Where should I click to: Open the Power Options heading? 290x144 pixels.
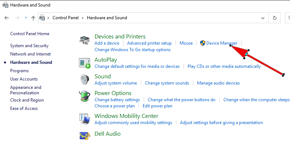point(113,93)
